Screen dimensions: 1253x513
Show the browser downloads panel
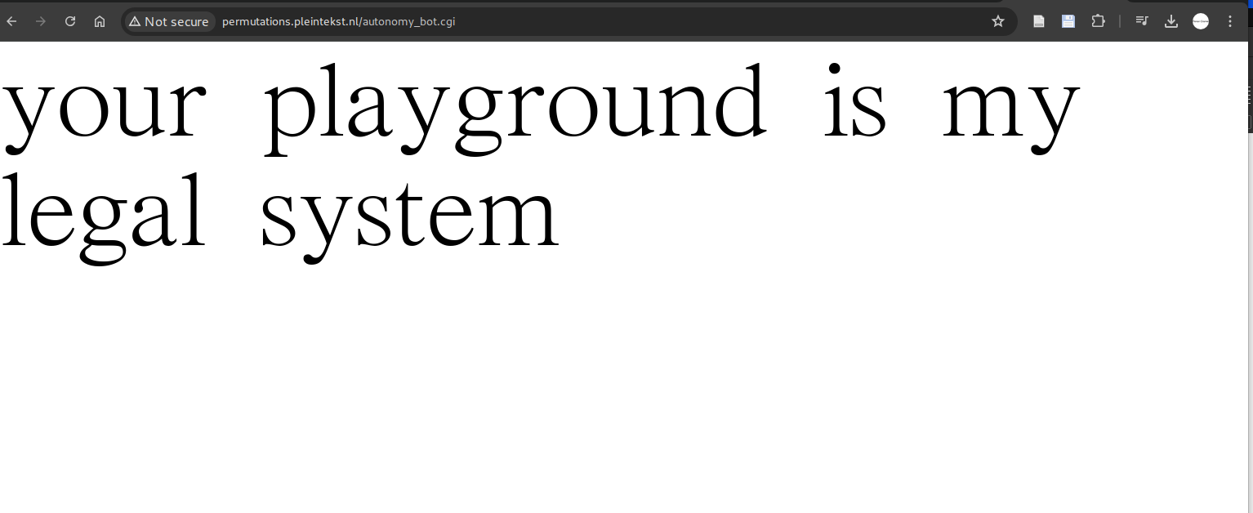1171,21
